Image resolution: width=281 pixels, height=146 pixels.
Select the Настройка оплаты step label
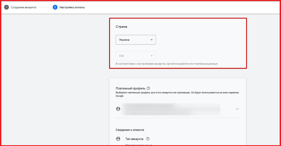pyautogui.click(x=72, y=7)
